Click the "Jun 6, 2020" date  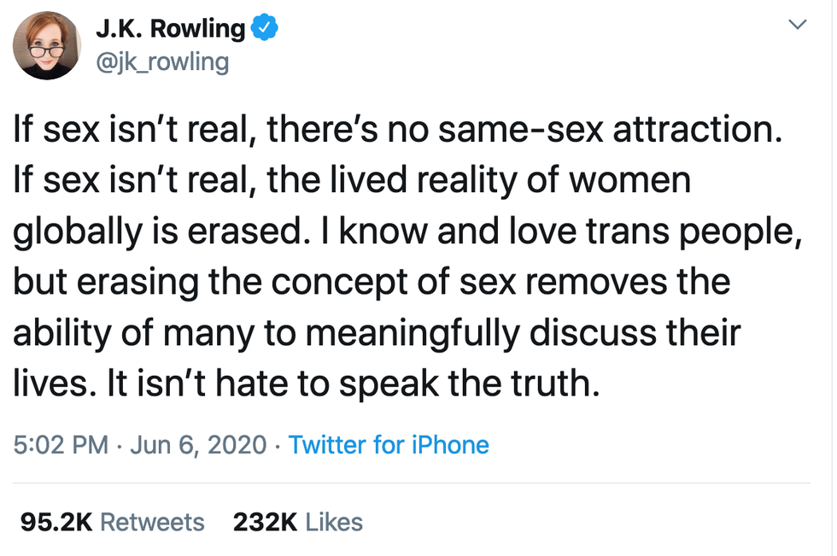point(197,445)
